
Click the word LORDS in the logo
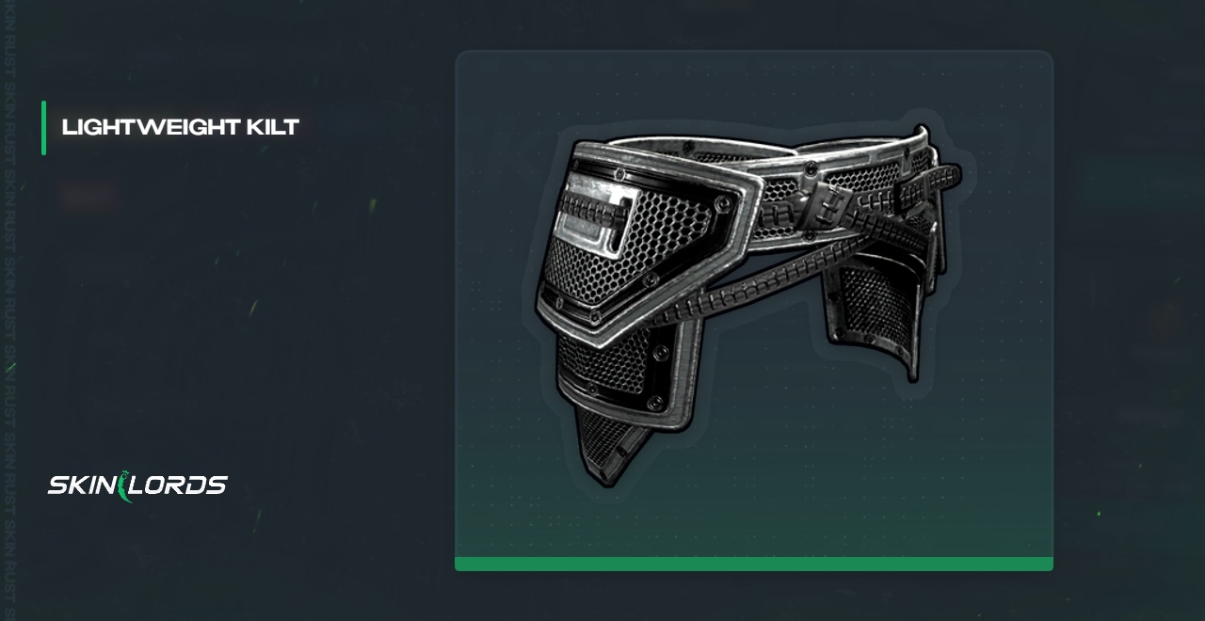coord(179,486)
